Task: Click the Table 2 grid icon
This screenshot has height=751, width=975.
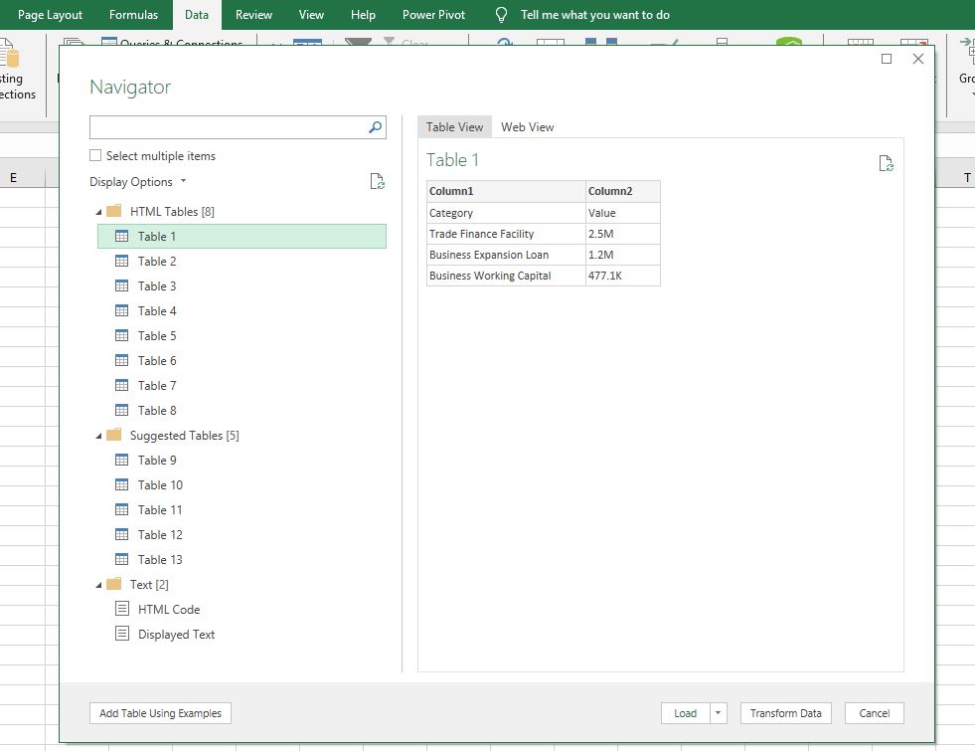Action: click(x=122, y=261)
